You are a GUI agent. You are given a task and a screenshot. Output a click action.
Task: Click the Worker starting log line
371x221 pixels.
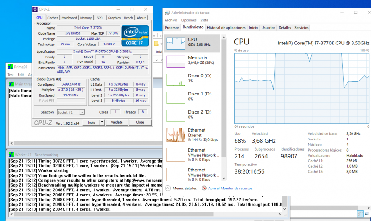point(39,170)
